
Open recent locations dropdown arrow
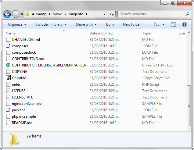tap(22, 14)
